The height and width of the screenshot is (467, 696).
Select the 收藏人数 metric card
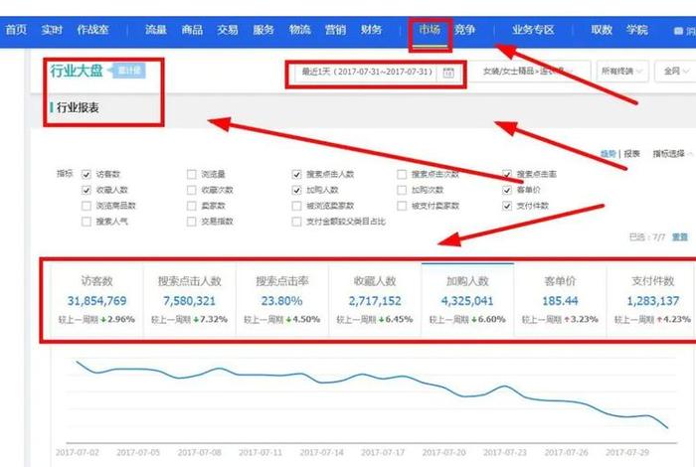[375, 300]
